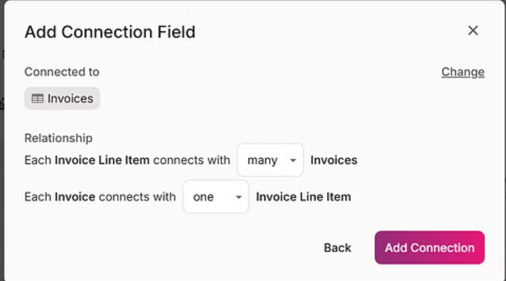Click the arrow beside 'one'
The width and height of the screenshot is (506, 281).
238,197
